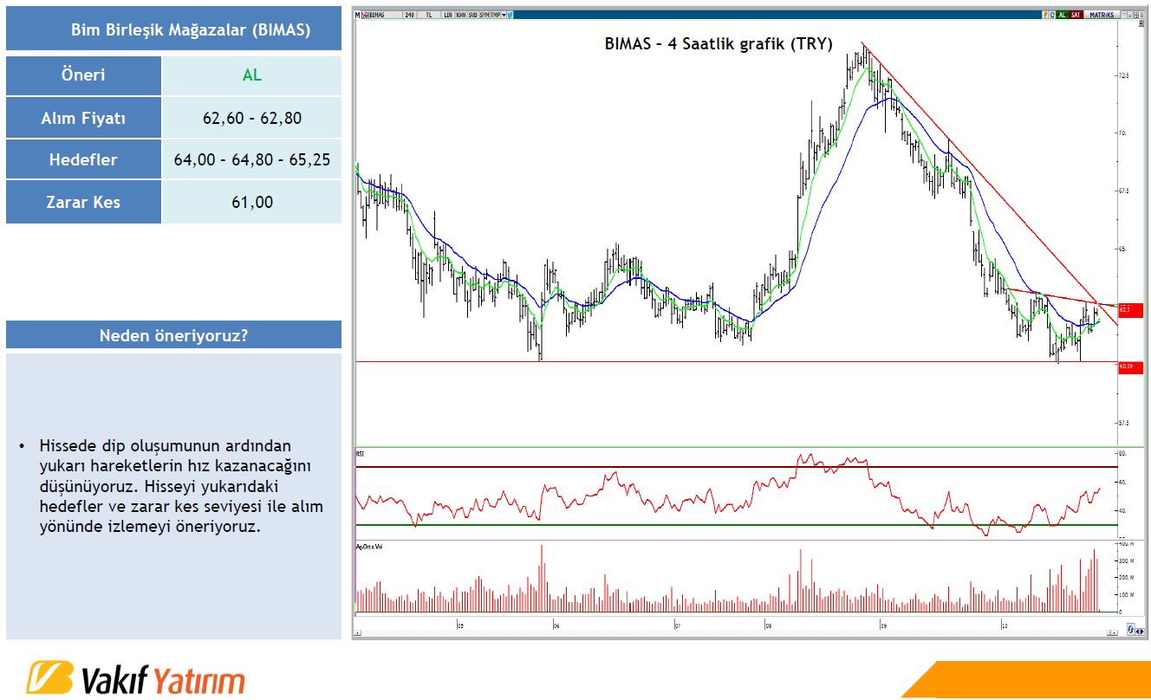Click the BIMAS symbol field in chart toolbar
Screen dimensions: 1151x700
pyautogui.click(x=386, y=15)
